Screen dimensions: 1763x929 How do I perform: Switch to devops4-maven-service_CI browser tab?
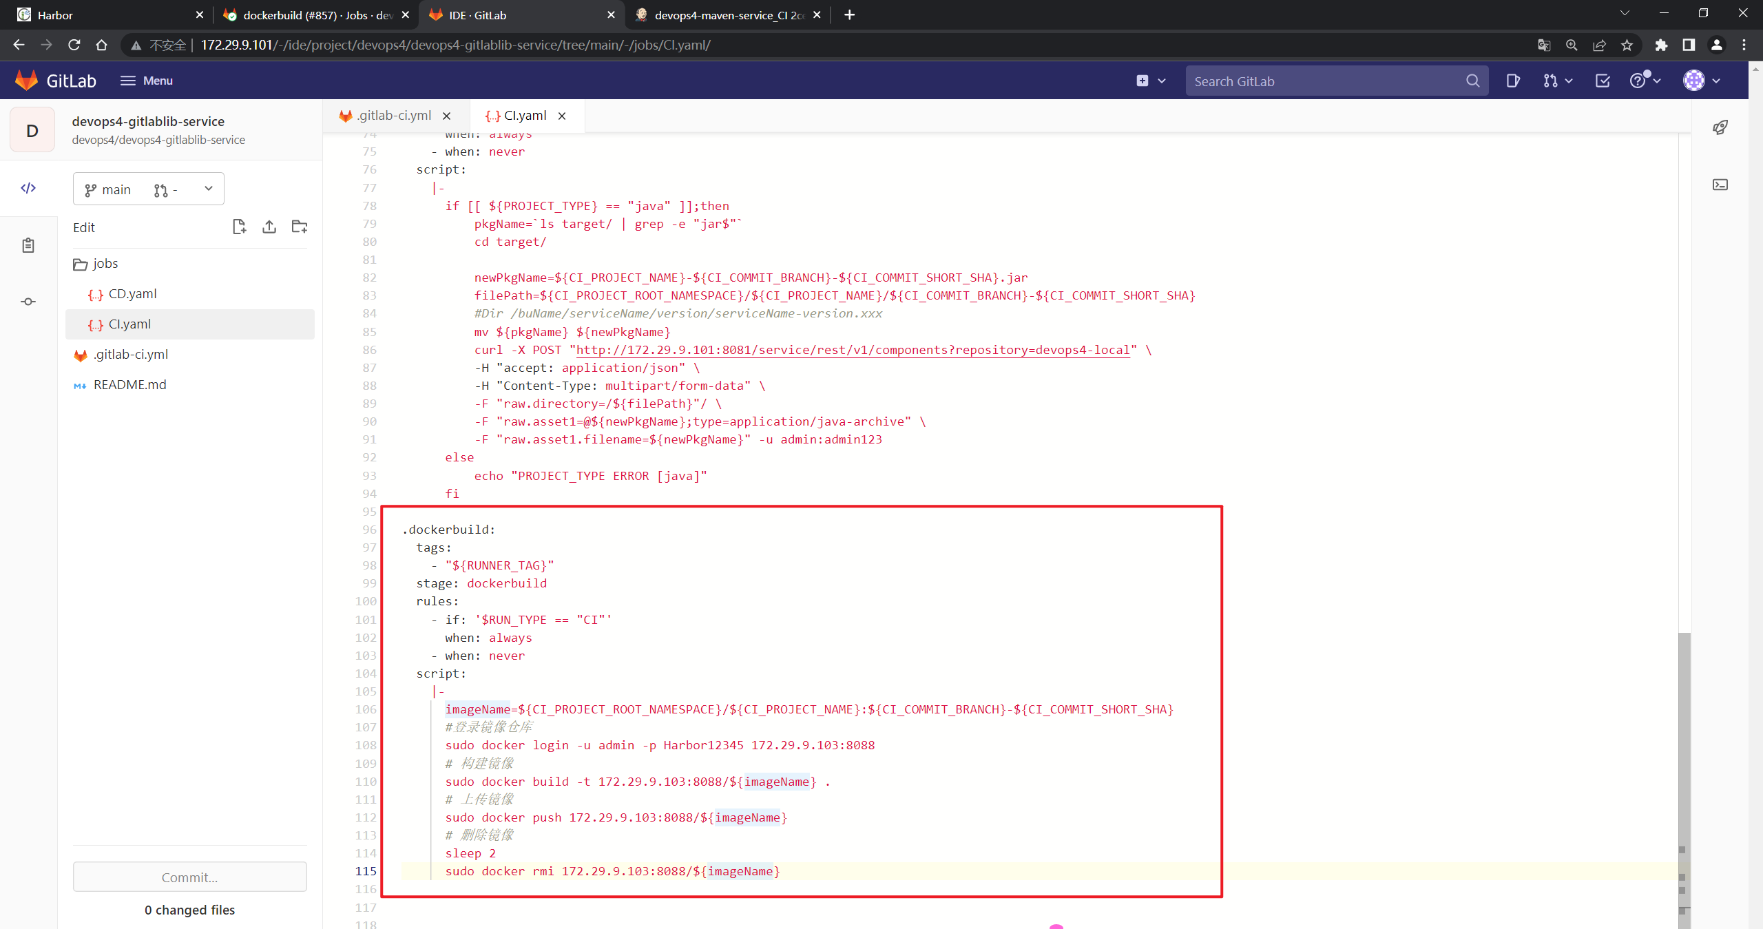click(727, 14)
